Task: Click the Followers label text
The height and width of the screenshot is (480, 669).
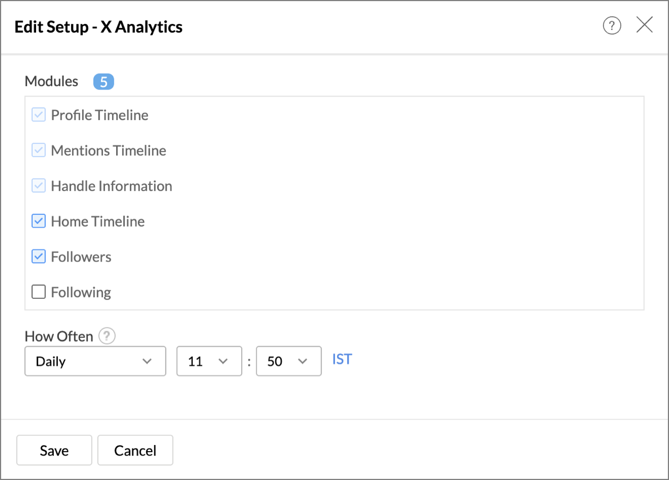Action: pos(81,257)
